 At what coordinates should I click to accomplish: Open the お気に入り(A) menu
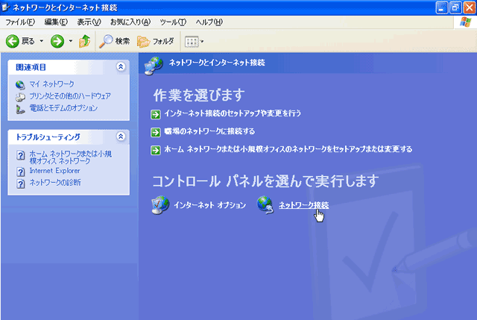tap(130, 22)
